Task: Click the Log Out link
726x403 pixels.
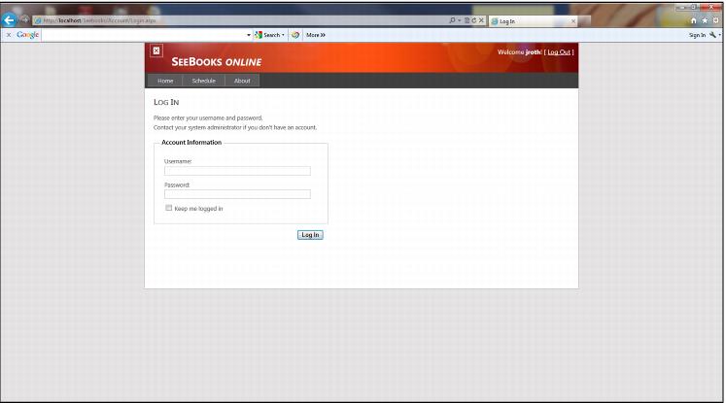Action: click(559, 52)
